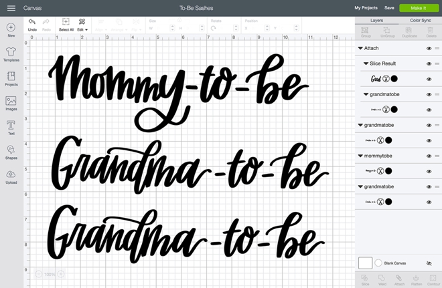Collapse the Slice Result group
This screenshot has height=288, width=442.
pyautogui.click(x=366, y=63)
